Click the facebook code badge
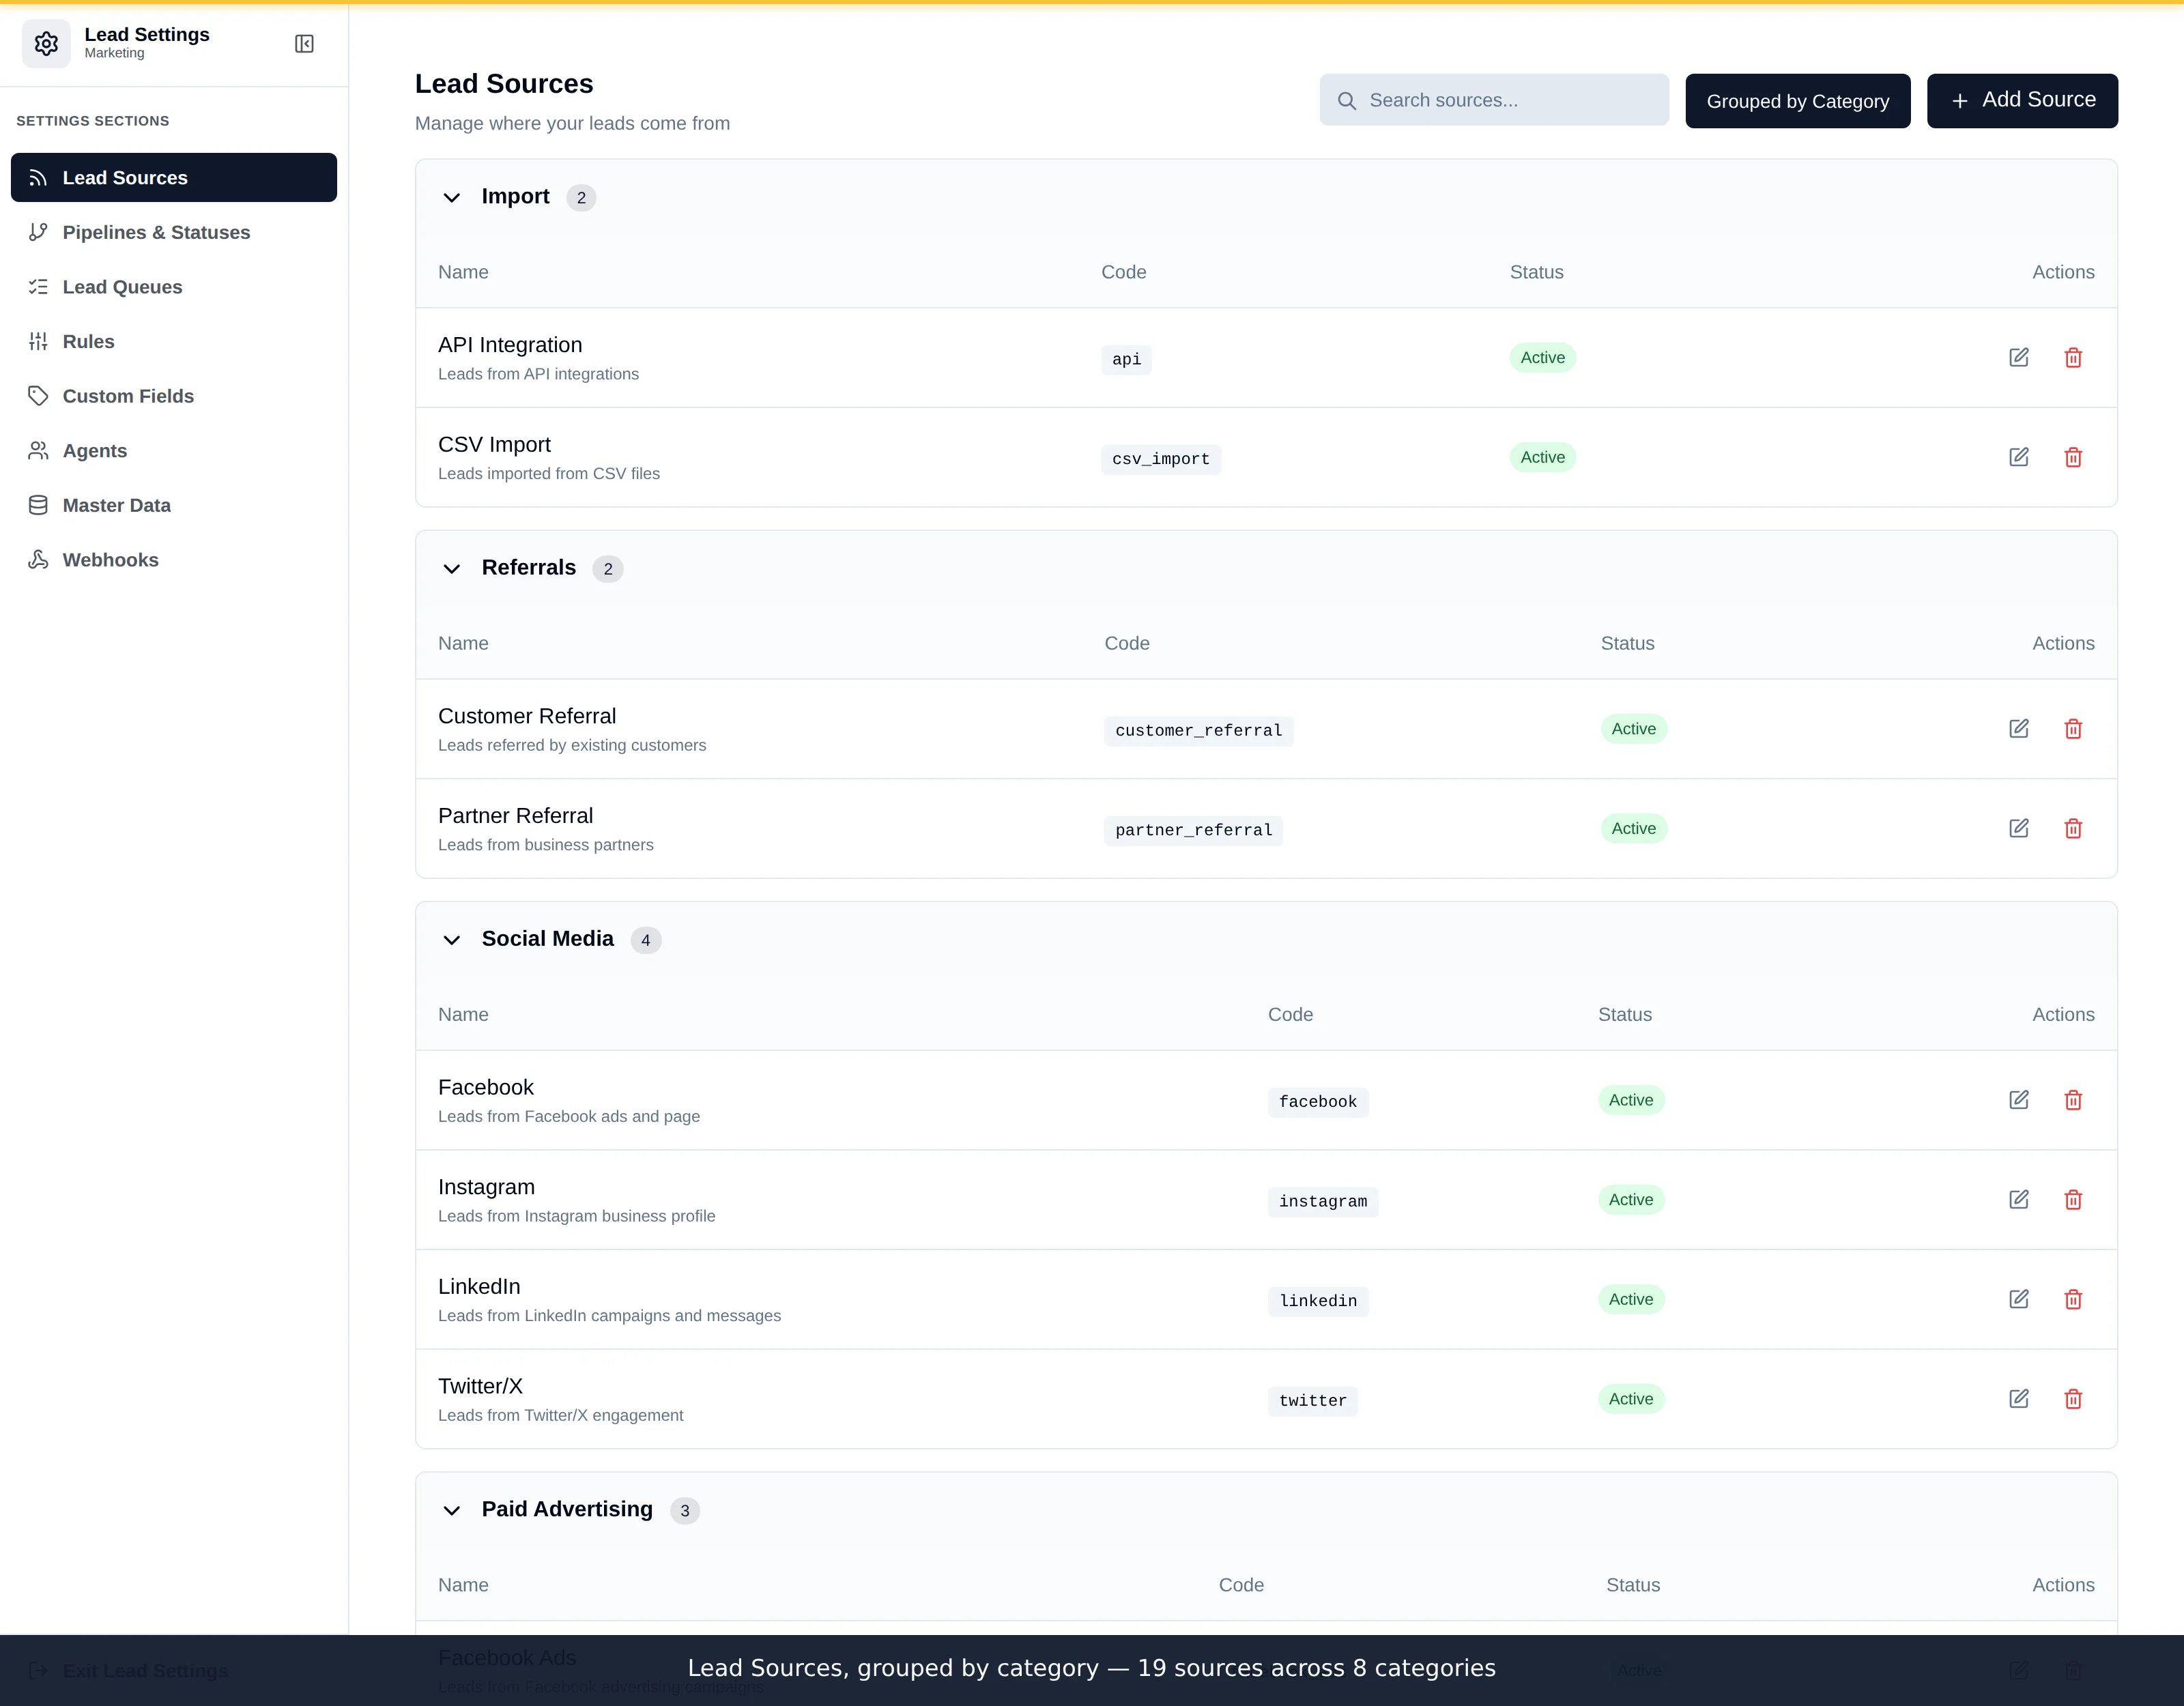 [x=1318, y=1102]
